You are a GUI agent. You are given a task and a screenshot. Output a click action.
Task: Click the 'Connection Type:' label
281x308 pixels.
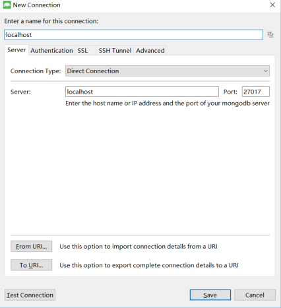click(x=36, y=71)
